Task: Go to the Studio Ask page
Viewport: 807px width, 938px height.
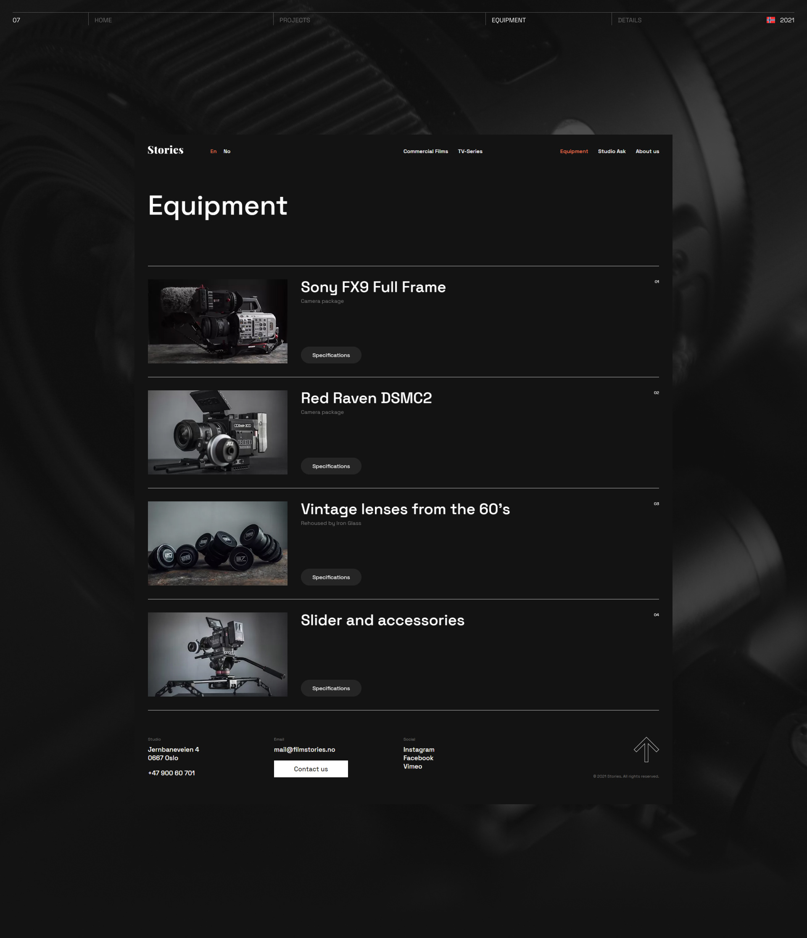Action: point(611,151)
